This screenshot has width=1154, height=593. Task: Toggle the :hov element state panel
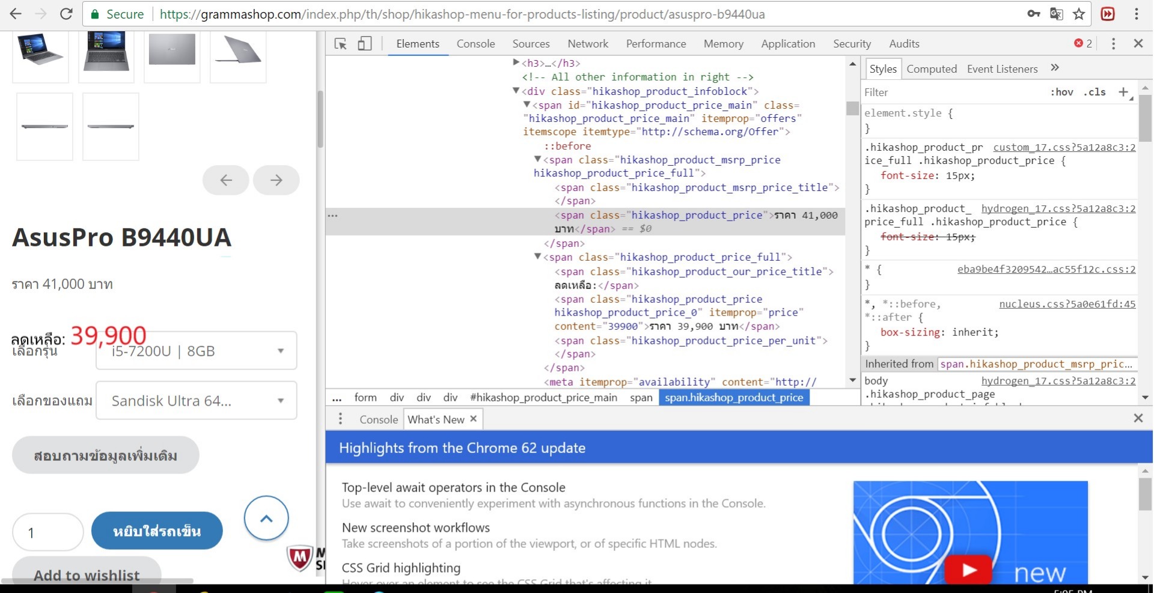[1061, 92]
